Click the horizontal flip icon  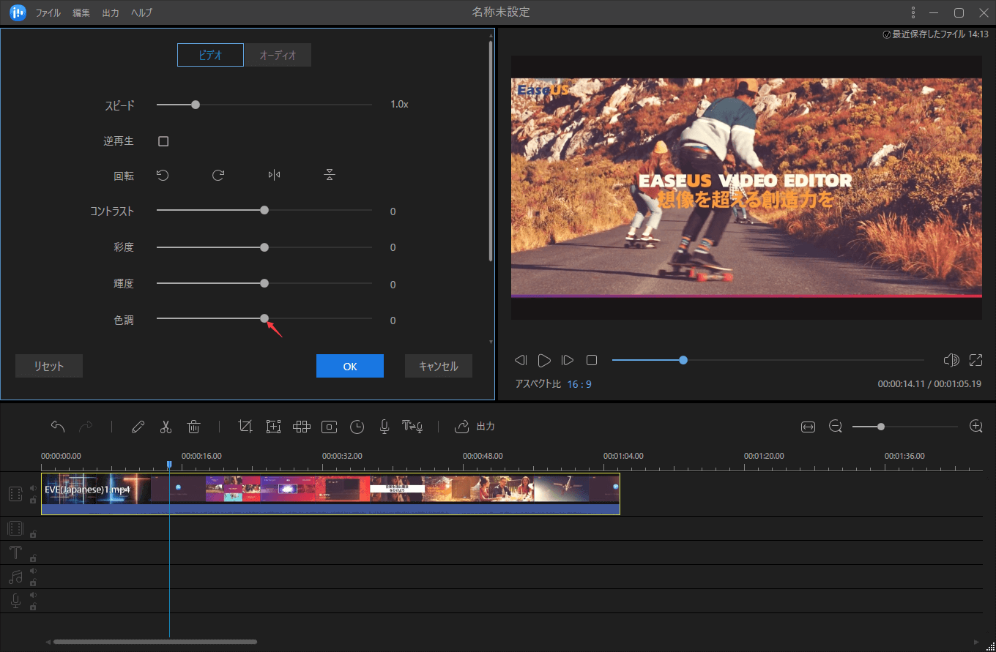point(274,175)
